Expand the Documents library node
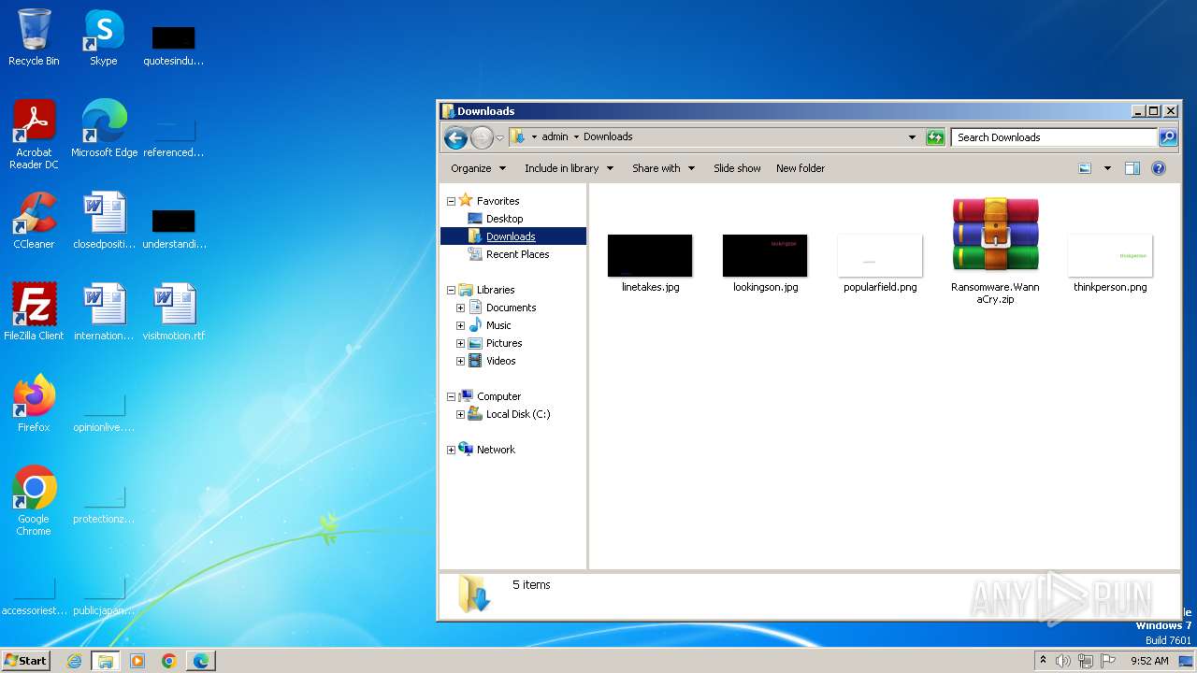The width and height of the screenshot is (1197, 673). [x=460, y=308]
